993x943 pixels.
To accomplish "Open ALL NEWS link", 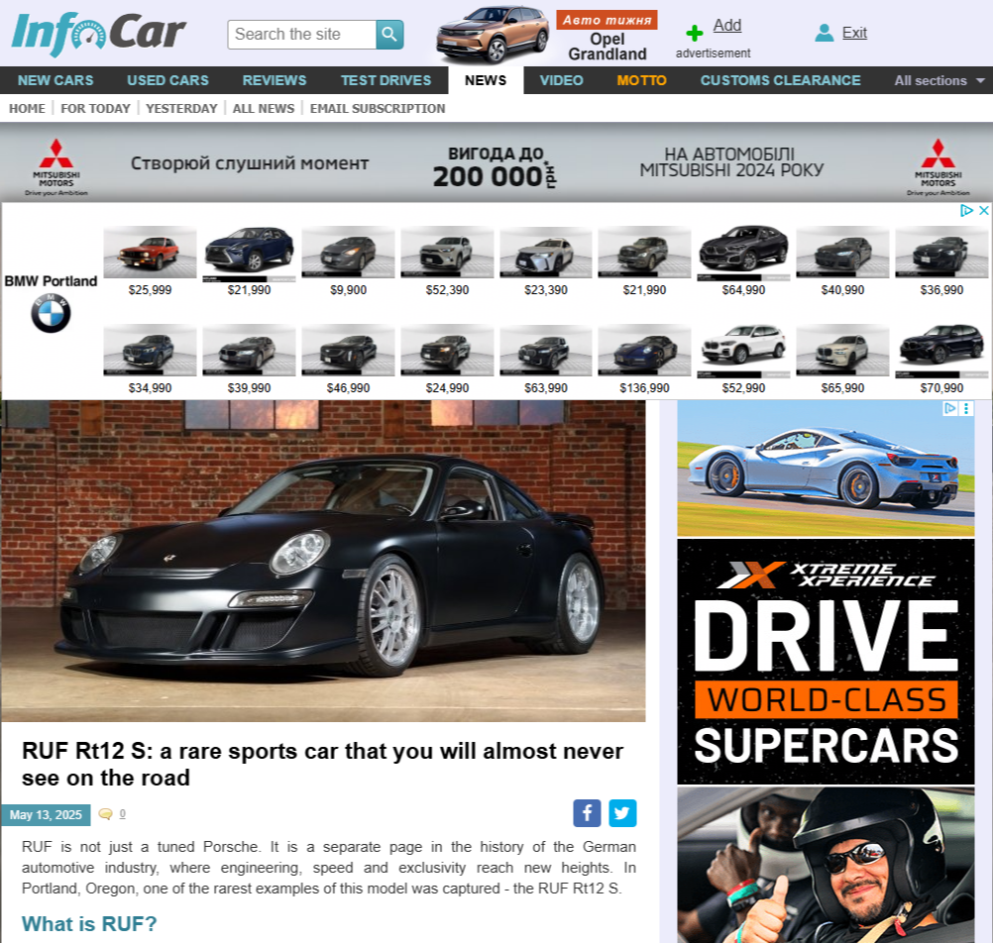I will 264,108.
